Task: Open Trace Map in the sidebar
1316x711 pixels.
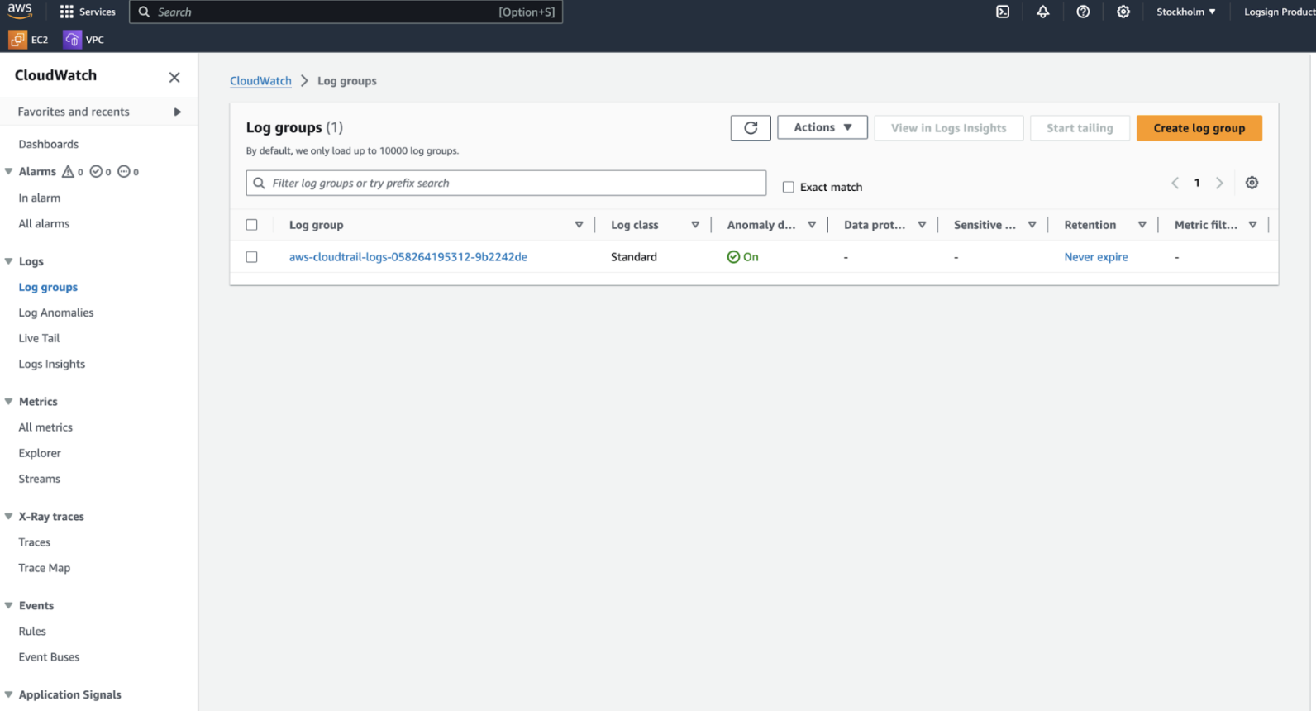Action: (45, 569)
